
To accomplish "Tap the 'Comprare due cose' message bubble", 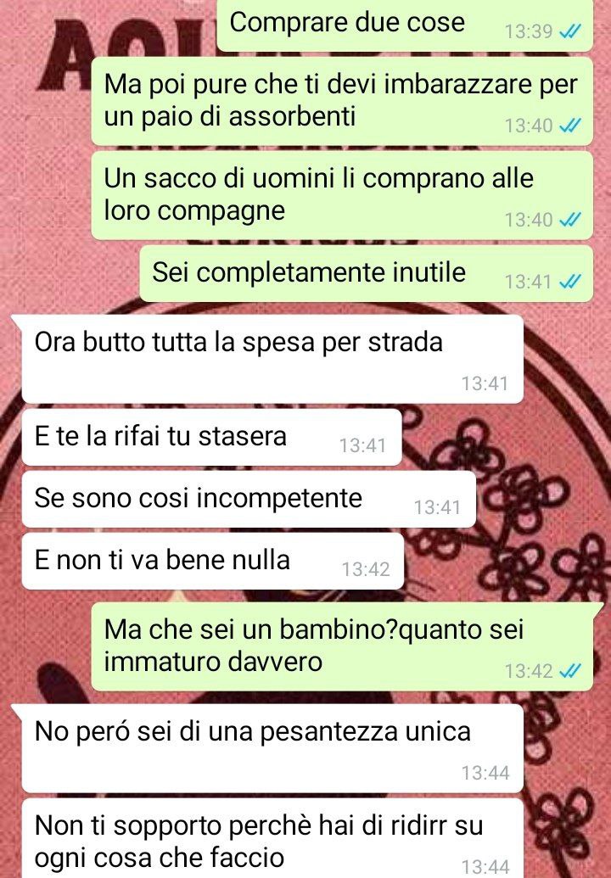I will point(404,25).
